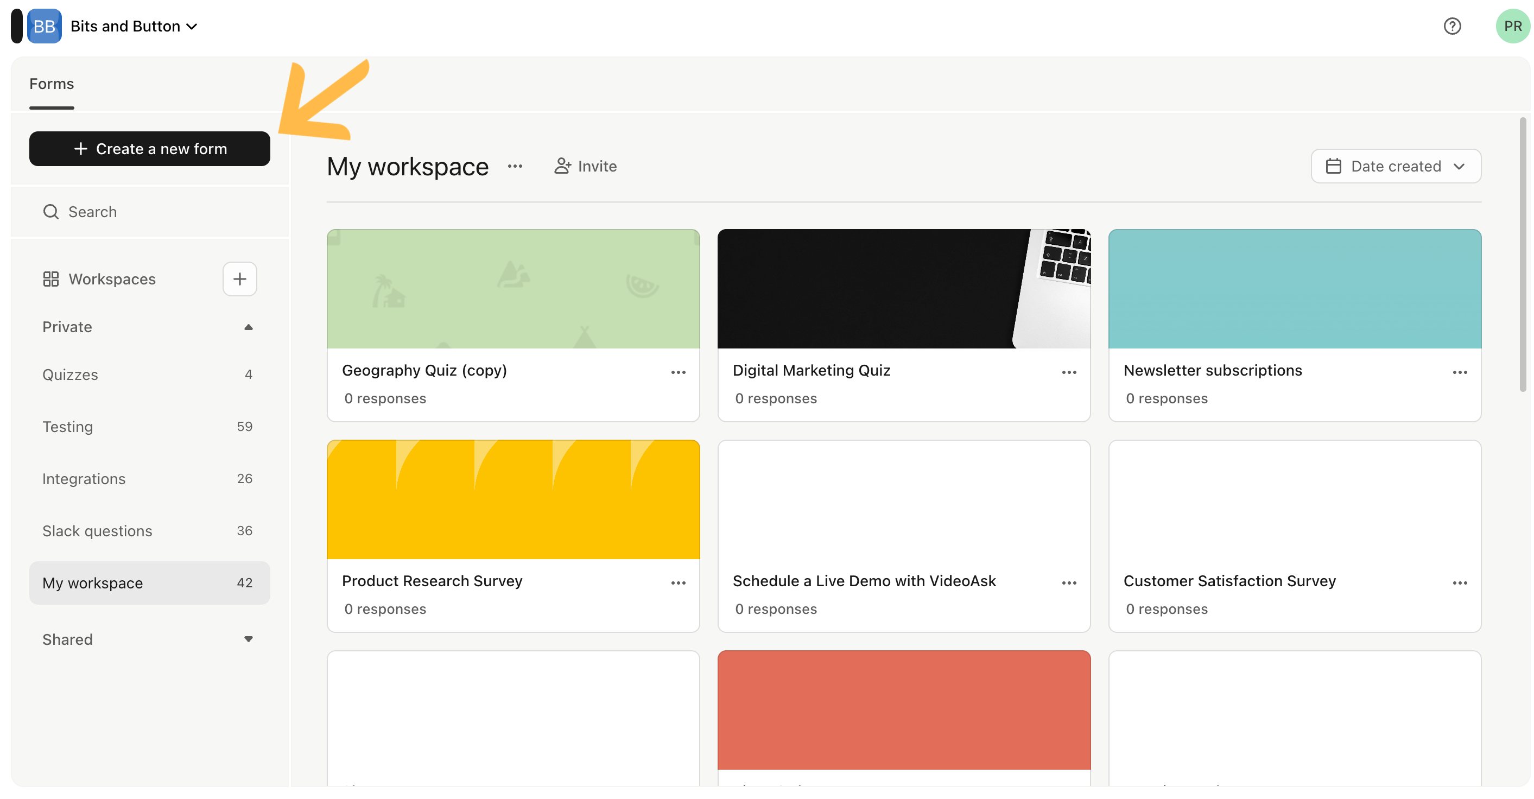Open the Date created sort dropdown
This screenshot has width=1534, height=799.
coord(1396,166)
